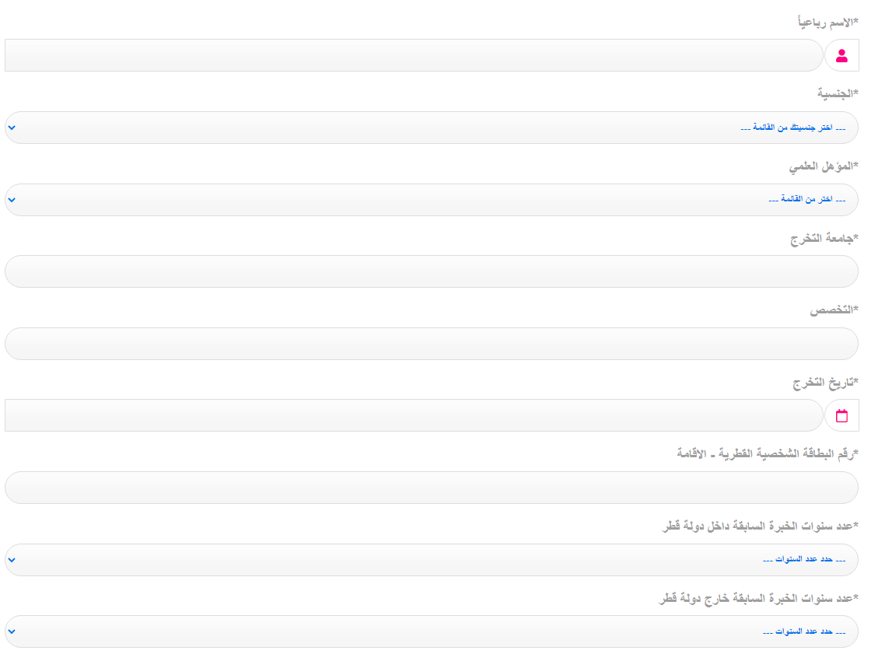
Task: Click chevron arrow of experience inside Qatar dropdown
Action: [12, 560]
